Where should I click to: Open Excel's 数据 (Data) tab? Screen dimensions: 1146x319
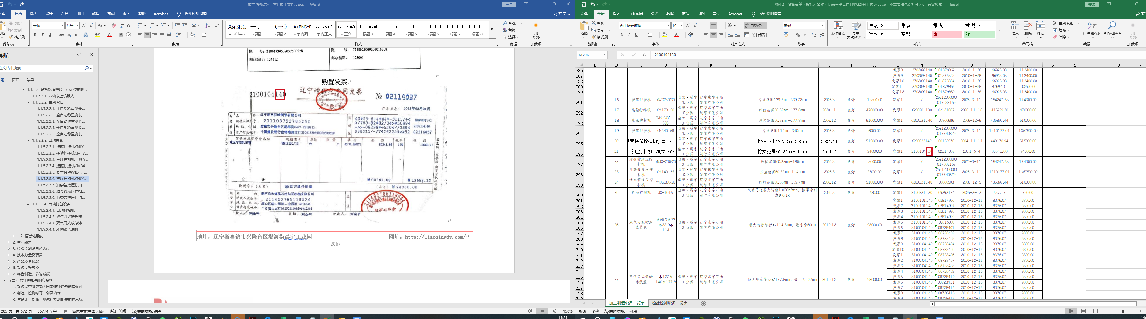670,14
